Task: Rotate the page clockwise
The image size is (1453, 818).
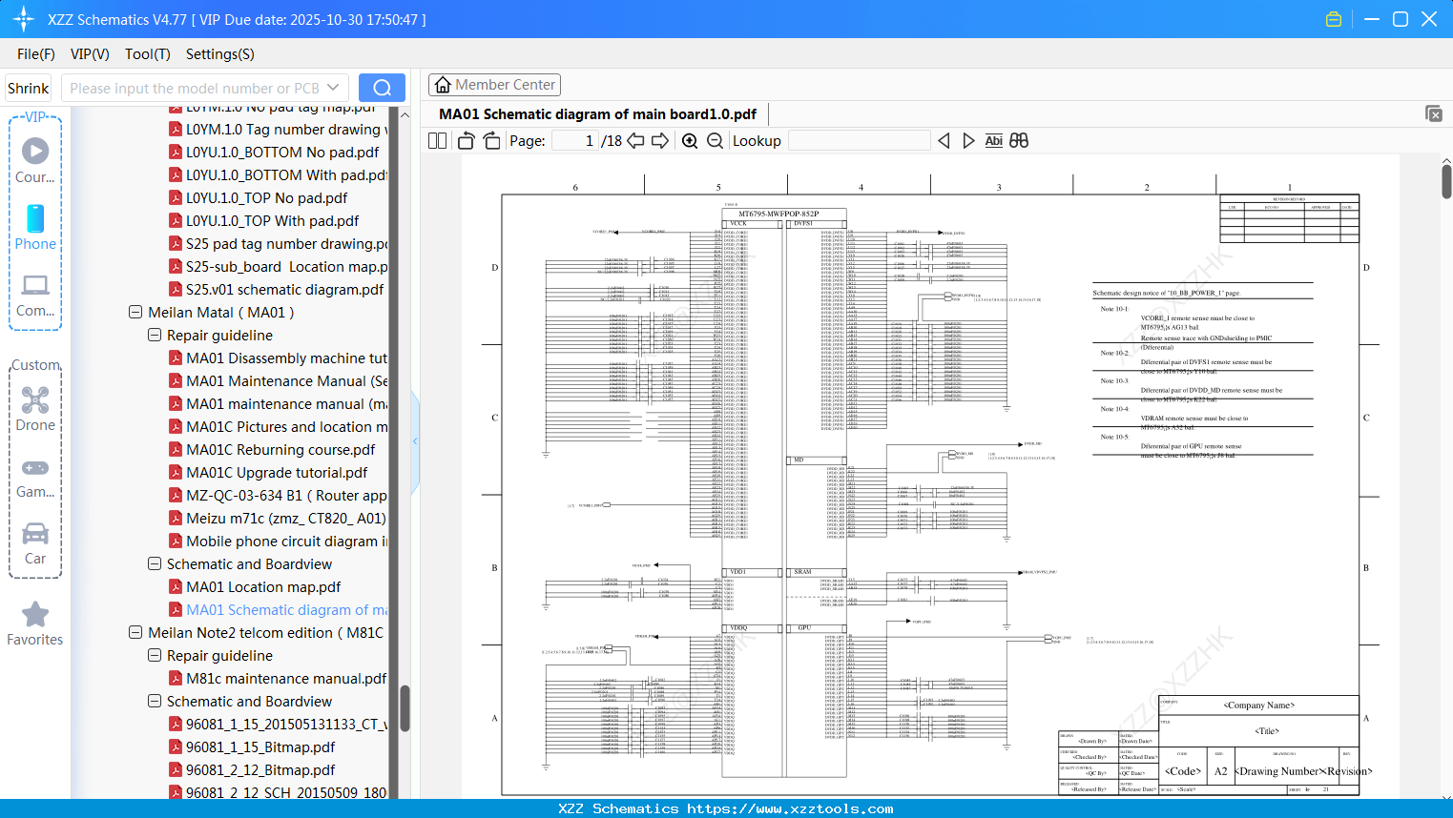Action: click(x=491, y=140)
